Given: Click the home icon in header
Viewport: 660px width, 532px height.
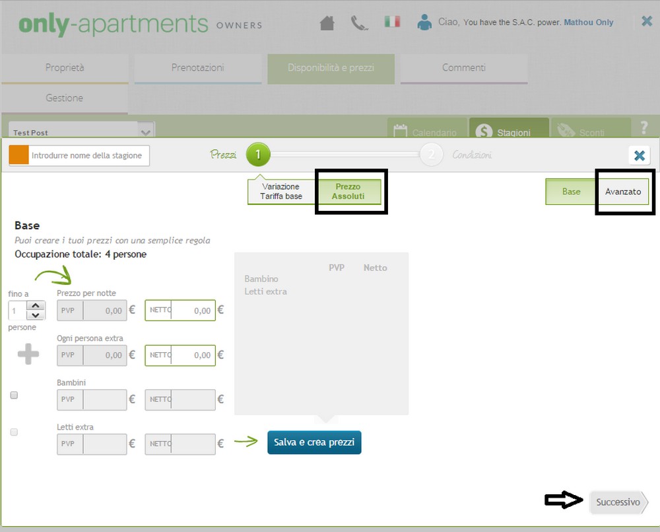Looking at the screenshot, I should pos(327,23).
